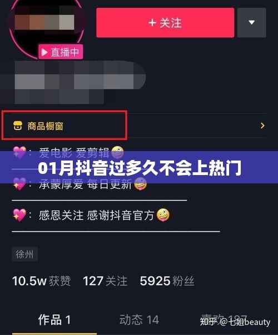Tap the 商品橱窗 shop icon
This screenshot has height=335, width=278.
pyautogui.click(x=17, y=125)
